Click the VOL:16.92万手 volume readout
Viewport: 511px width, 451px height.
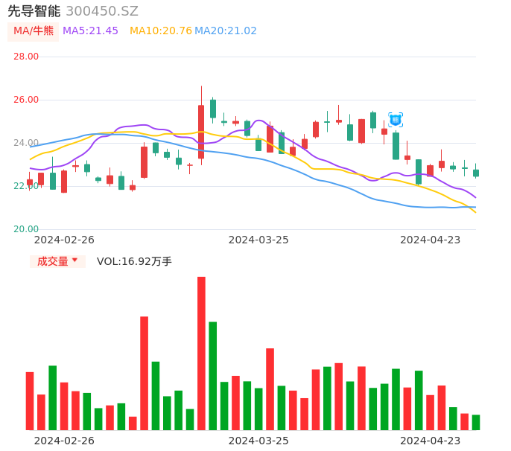tap(134, 261)
